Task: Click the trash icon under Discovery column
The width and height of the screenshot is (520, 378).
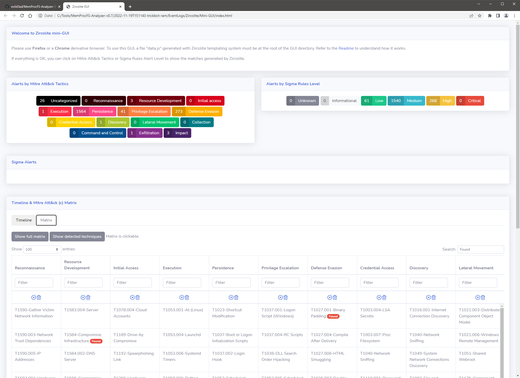Action: tap(434, 297)
